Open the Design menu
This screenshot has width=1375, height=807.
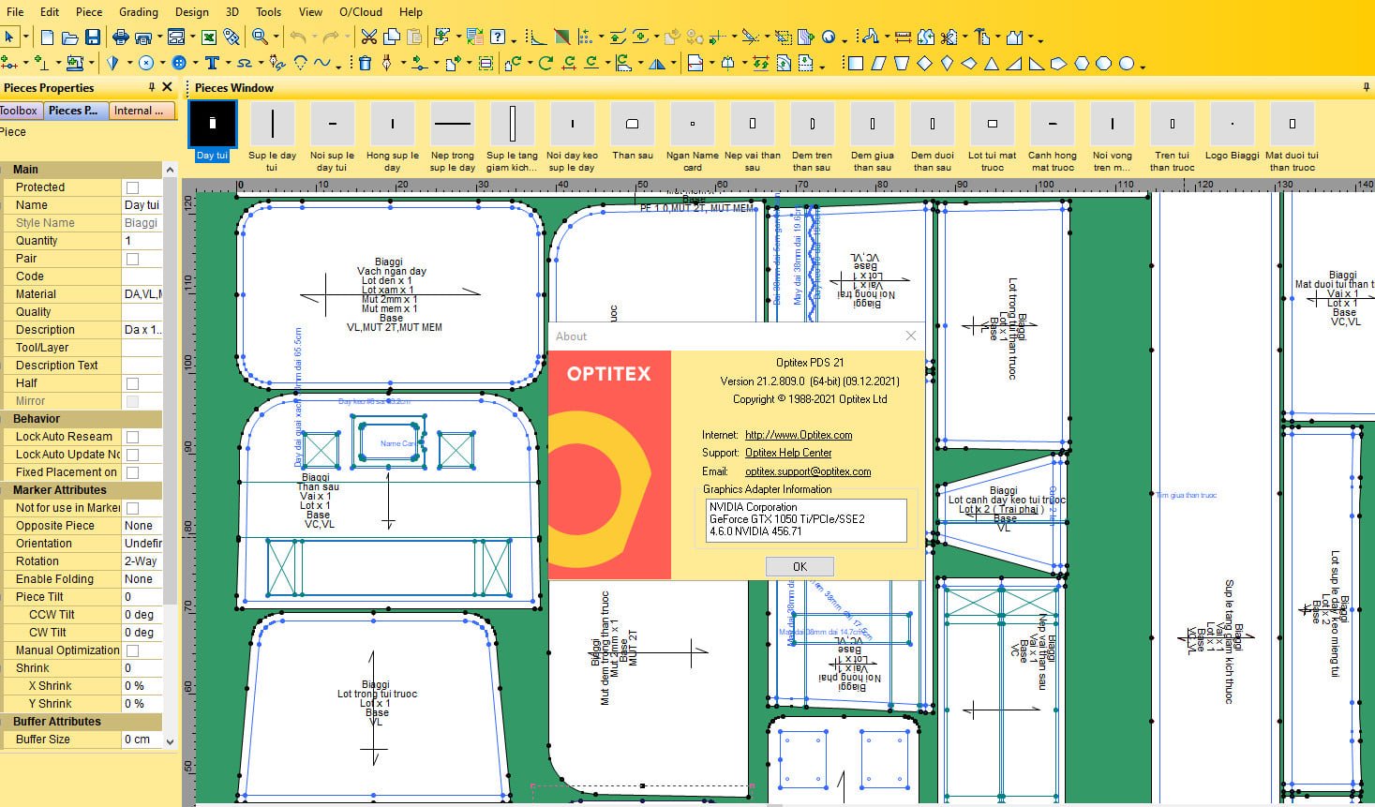192,12
